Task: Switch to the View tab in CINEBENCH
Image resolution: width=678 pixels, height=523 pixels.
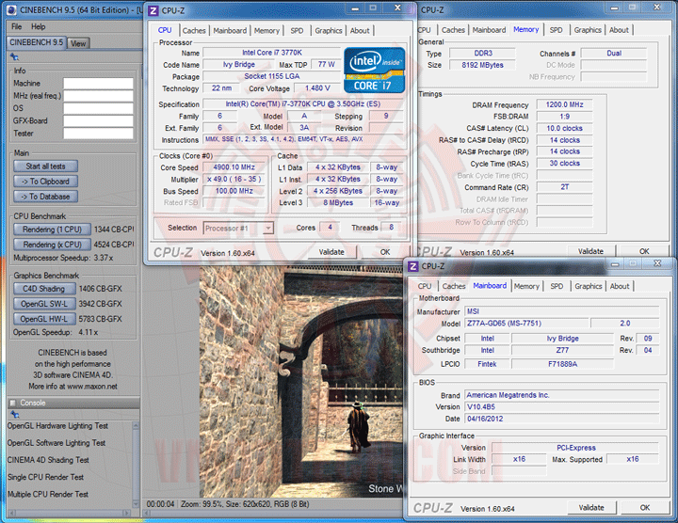Action: click(78, 43)
